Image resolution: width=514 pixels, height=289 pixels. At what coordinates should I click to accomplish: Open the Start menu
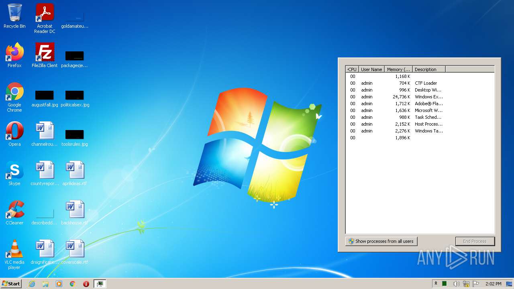tap(11, 284)
